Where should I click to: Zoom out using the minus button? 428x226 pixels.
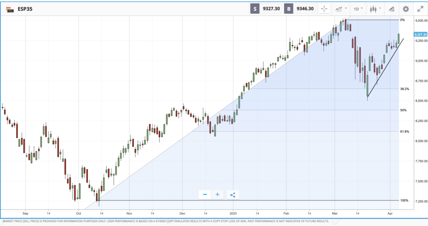(x=205, y=195)
